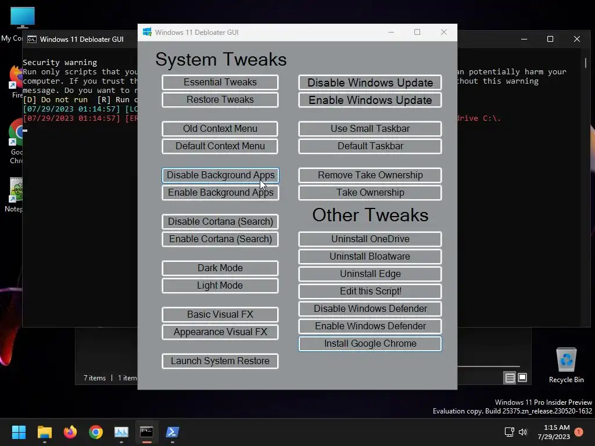Switch to Light Mode

[x=220, y=286]
